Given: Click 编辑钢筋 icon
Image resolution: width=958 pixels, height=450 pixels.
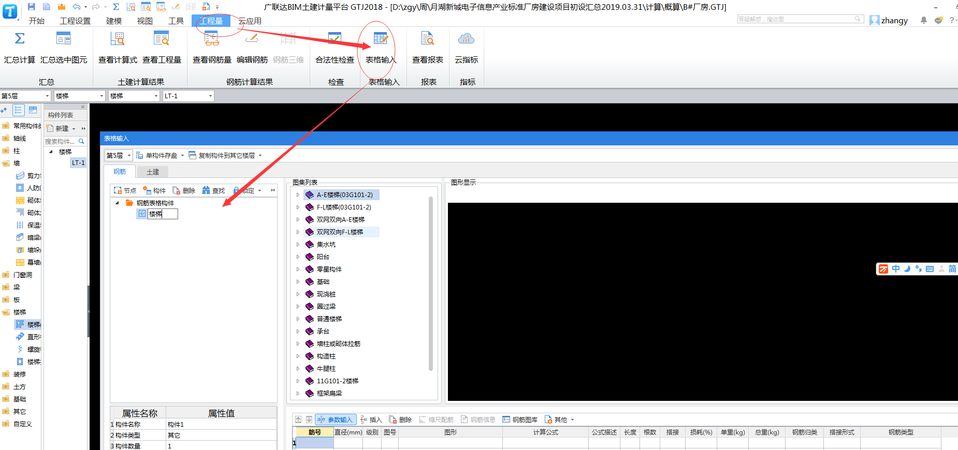Looking at the screenshot, I should (x=252, y=39).
